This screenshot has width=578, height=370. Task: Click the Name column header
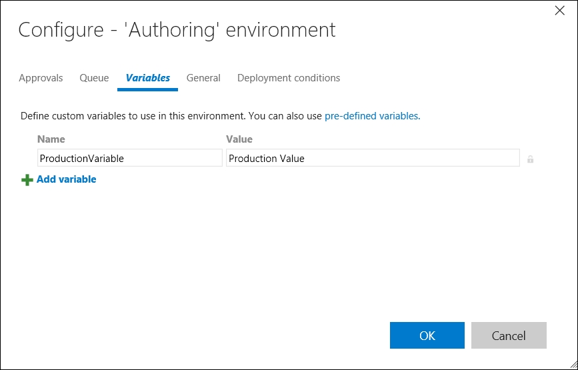(x=51, y=139)
